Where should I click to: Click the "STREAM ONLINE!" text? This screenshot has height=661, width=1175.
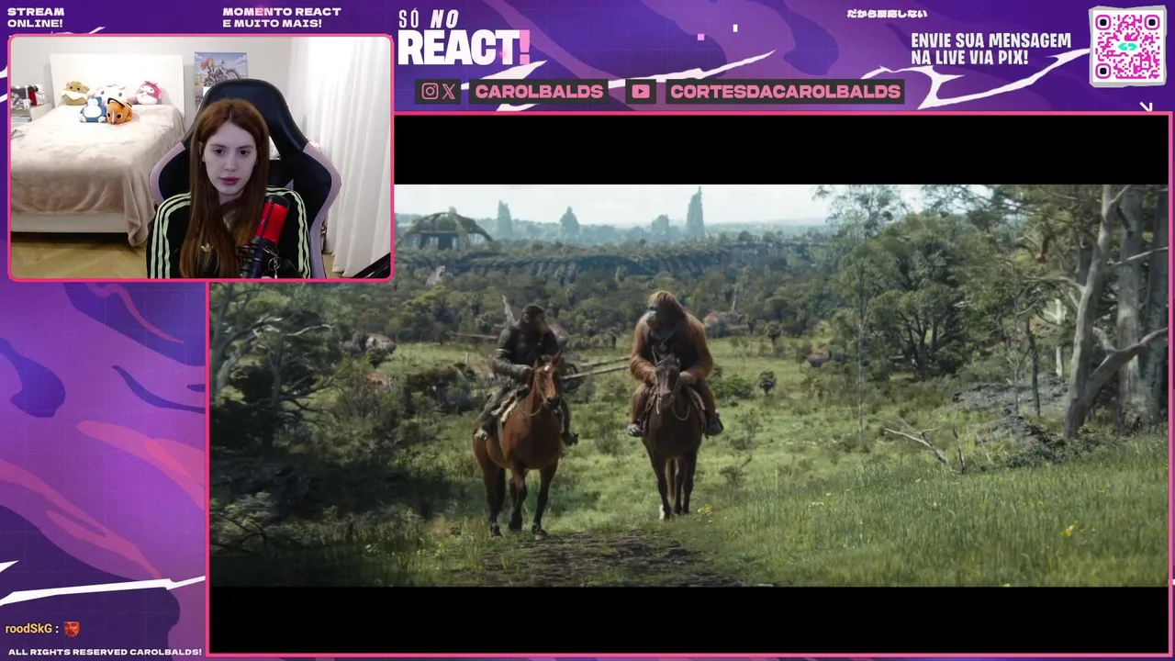pyautogui.click(x=36, y=17)
